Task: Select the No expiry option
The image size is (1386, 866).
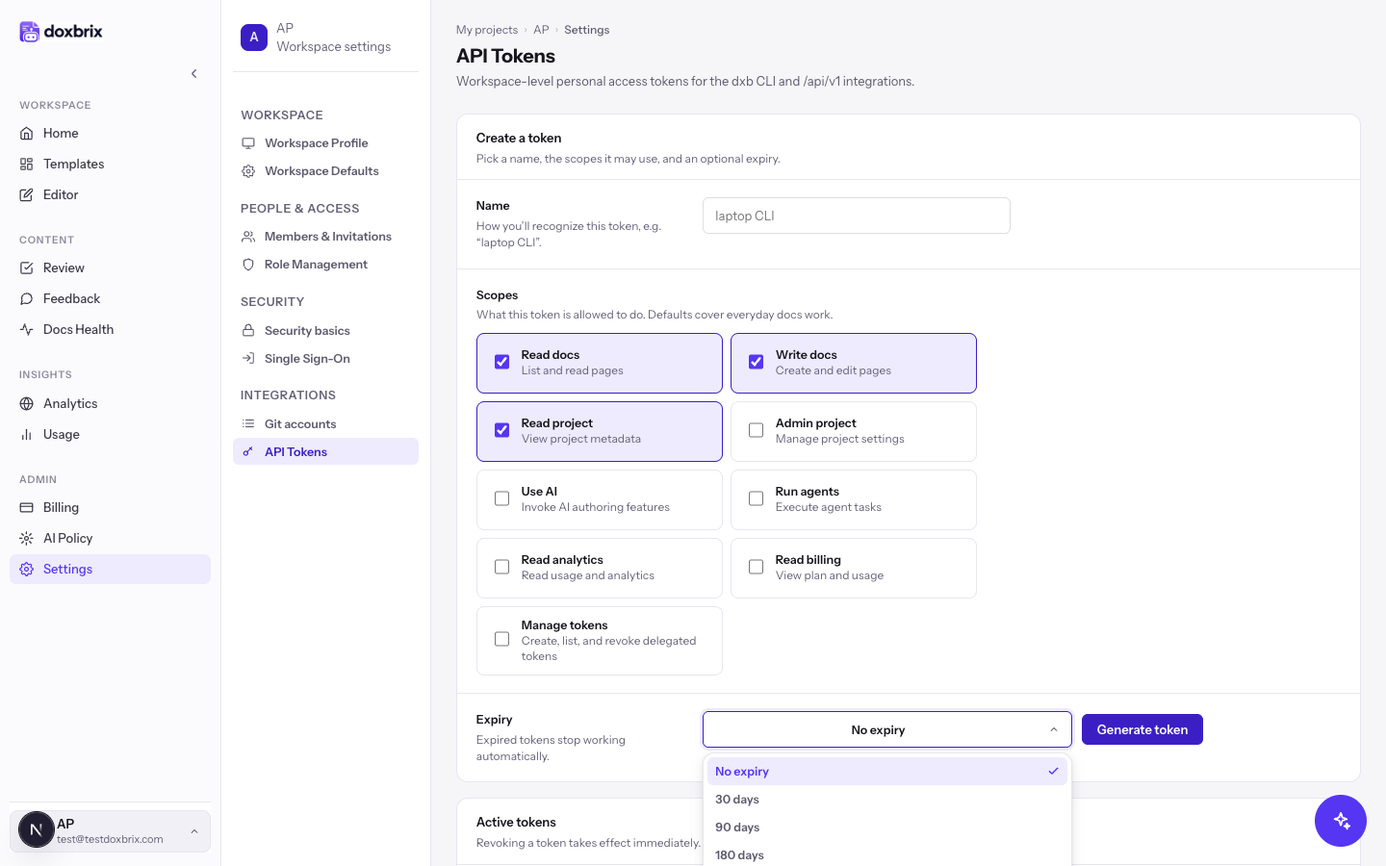Action: pyautogui.click(x=886, y=772)
